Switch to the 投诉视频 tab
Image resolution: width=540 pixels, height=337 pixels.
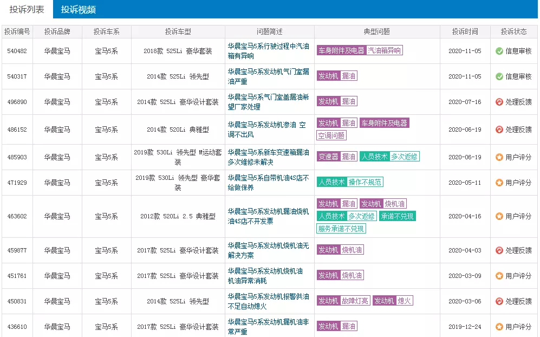click(x=78, y=9)
